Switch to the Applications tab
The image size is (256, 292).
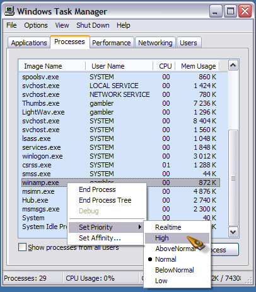click(29, 43)
